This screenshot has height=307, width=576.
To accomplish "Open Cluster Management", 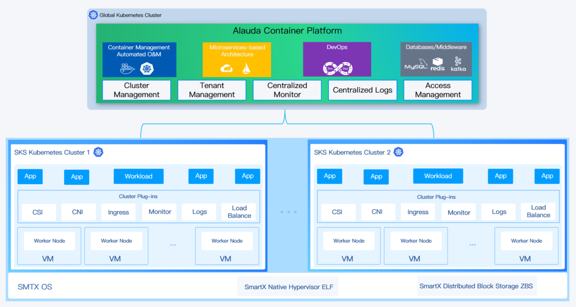I will point(136,90).
